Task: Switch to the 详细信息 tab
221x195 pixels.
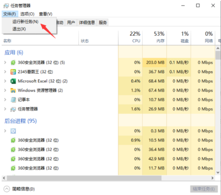Action: click(87, 23)
